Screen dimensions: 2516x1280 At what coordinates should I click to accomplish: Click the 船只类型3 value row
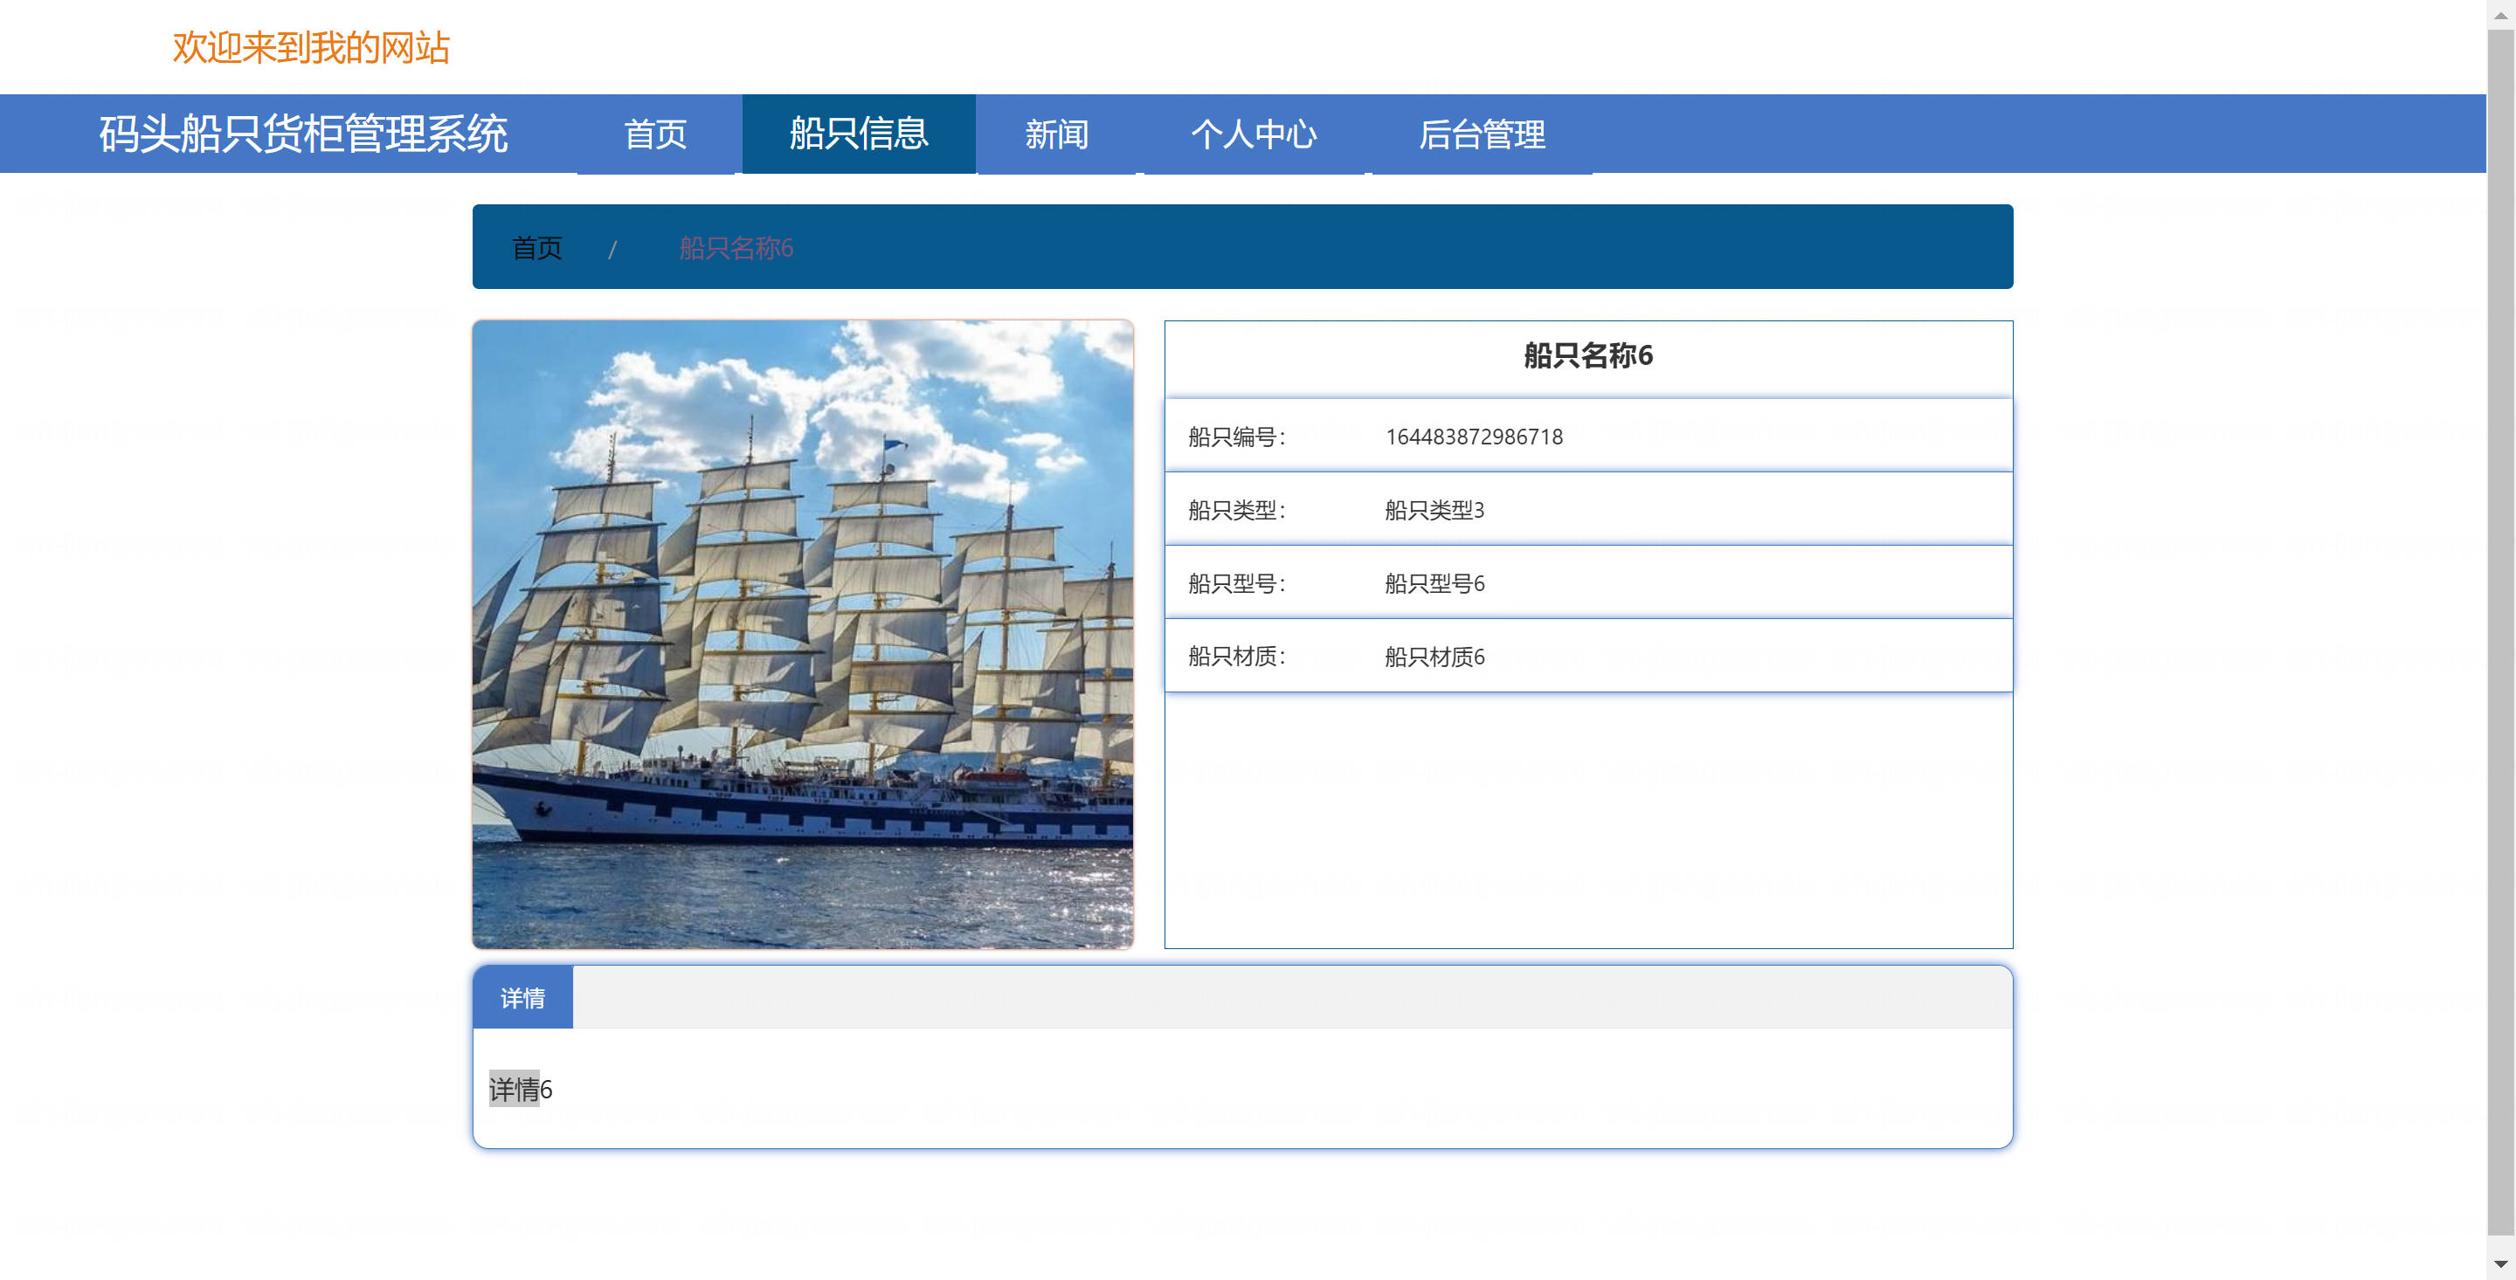(1588, 510)
